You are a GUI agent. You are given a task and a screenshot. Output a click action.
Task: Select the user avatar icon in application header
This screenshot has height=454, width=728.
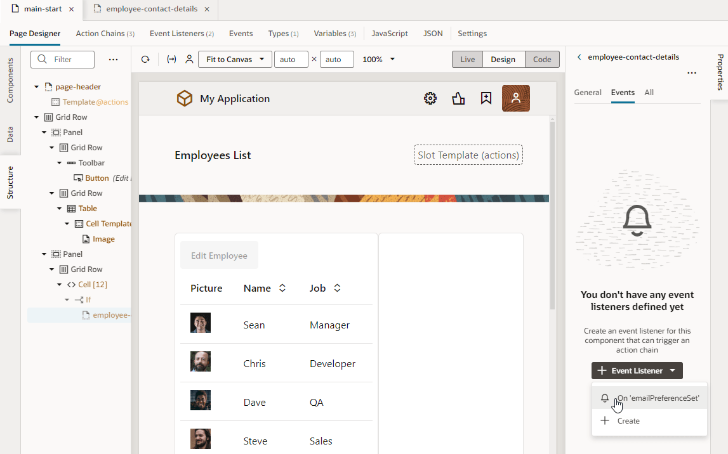[515, 98]
